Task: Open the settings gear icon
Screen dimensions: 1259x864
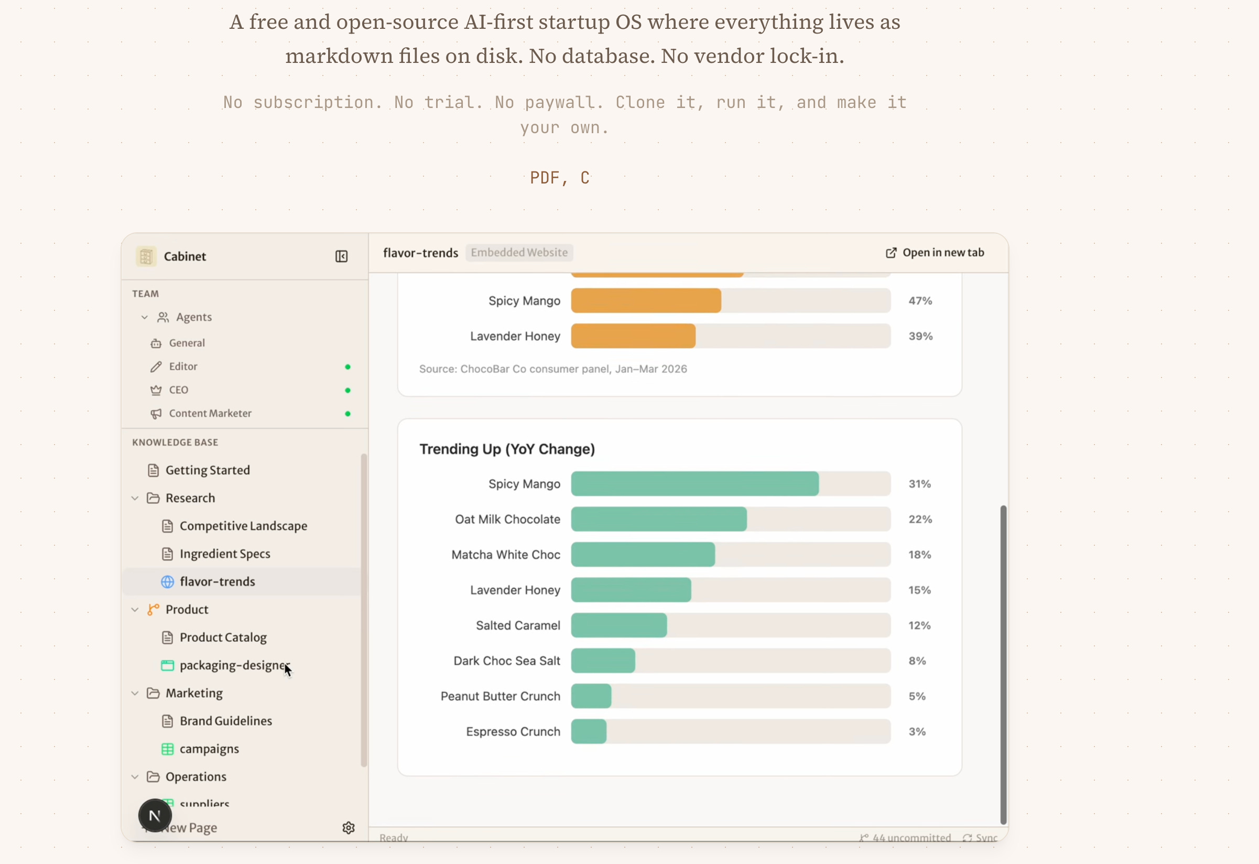Action: 349,828
